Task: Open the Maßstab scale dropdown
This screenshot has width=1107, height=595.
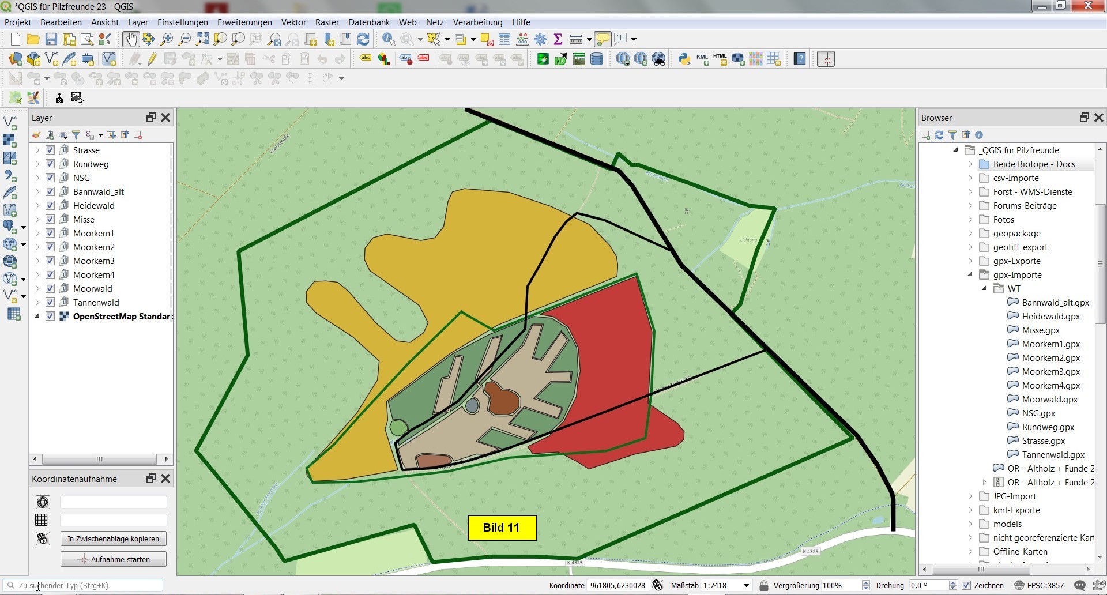Action: [746, 586]
